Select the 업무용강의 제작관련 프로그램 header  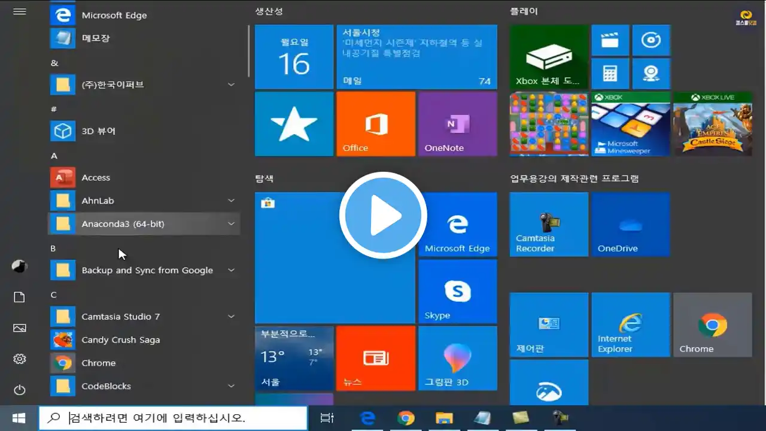(574, 178)
